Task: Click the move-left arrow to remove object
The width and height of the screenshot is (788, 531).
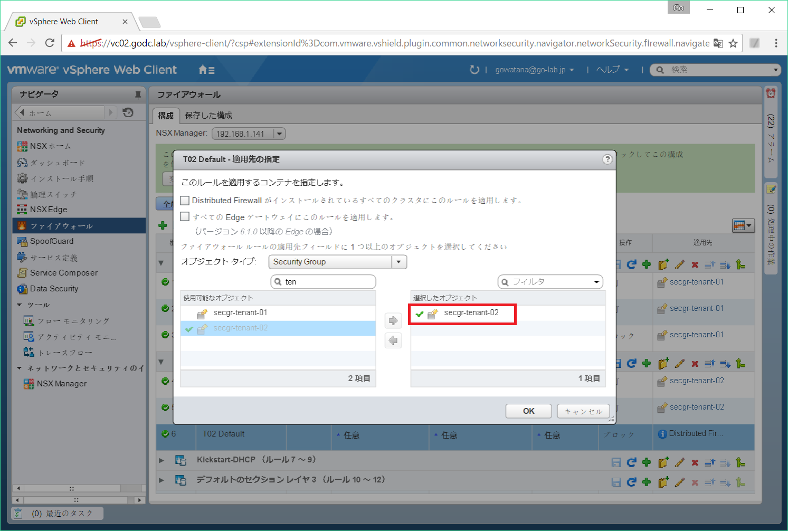Action: [393, 340]
